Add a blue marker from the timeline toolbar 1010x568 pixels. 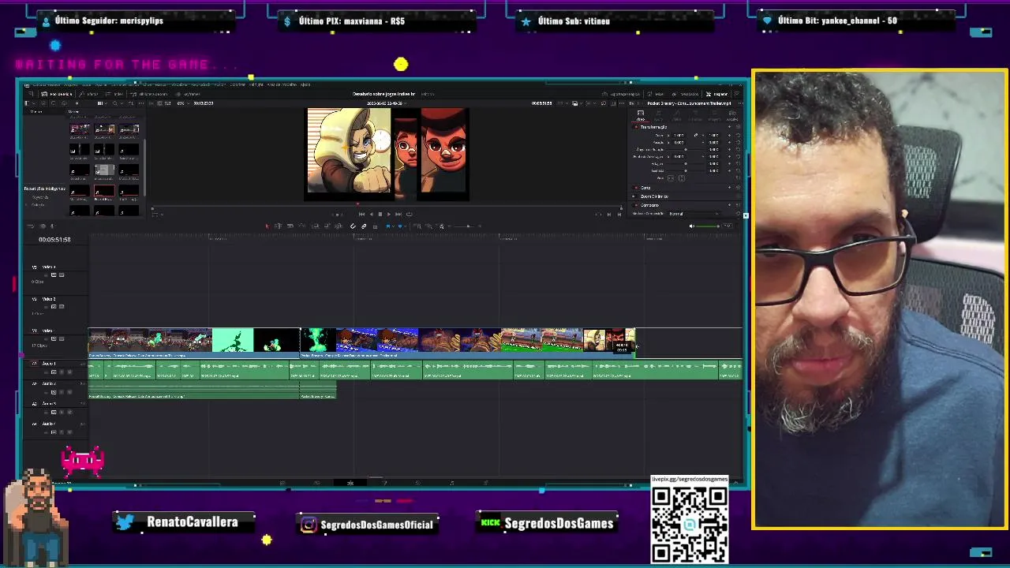click(400, 226)
